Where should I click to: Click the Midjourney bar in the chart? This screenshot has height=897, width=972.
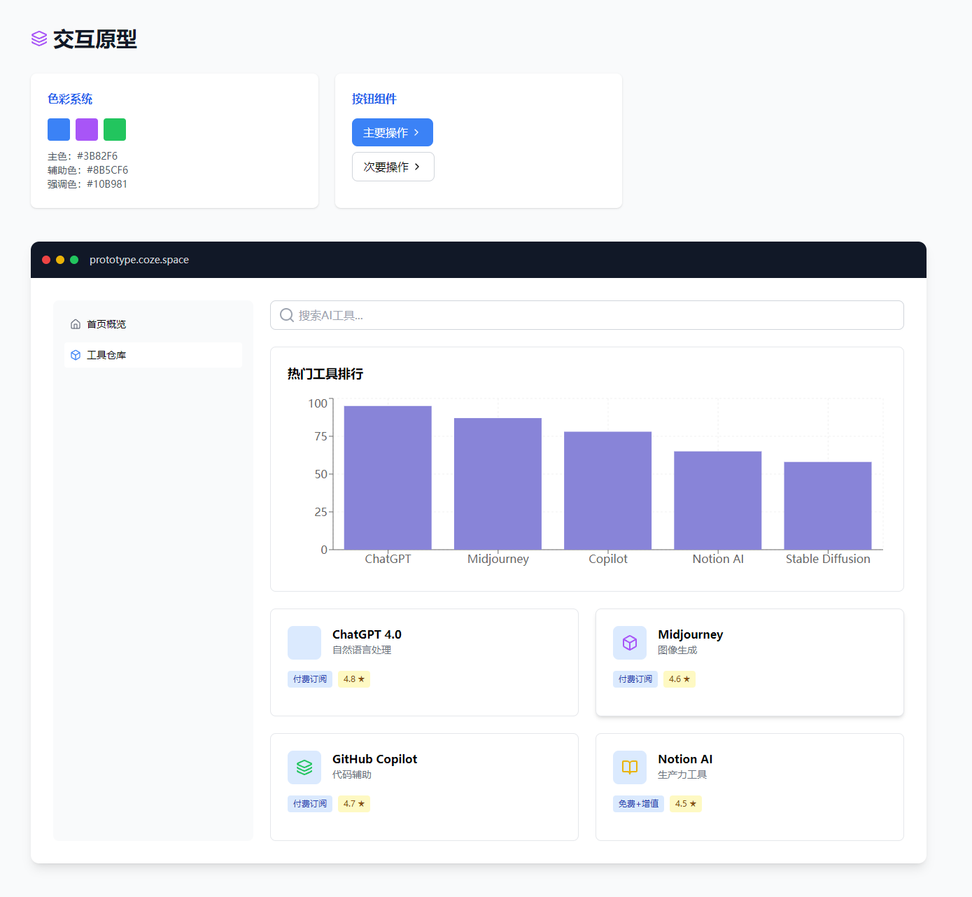coord(498,484)
